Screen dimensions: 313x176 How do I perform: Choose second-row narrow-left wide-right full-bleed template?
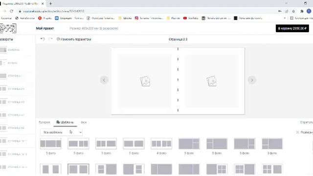(161, 169)
